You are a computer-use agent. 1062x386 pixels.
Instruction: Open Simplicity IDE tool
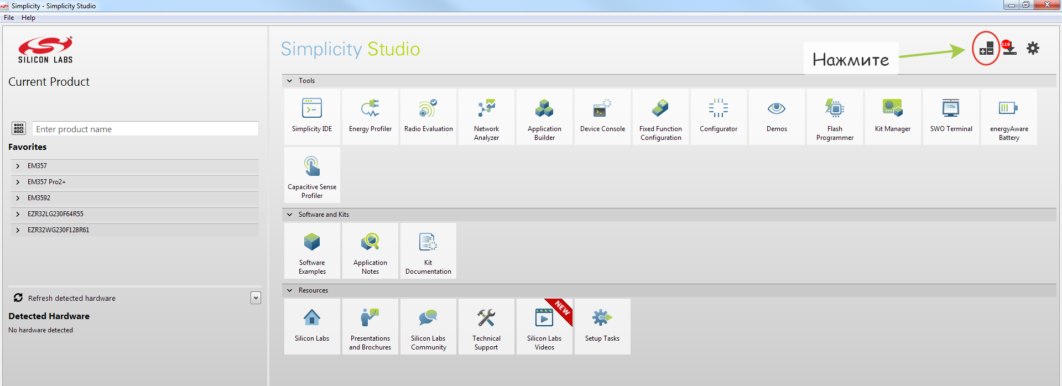312,117
